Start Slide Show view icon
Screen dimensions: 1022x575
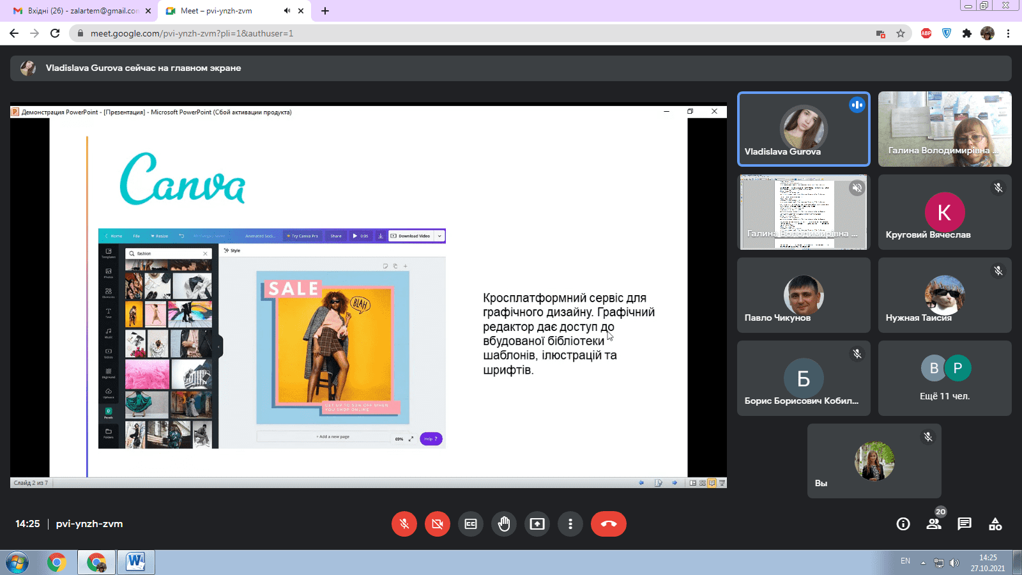pyautogui.click(x=722, y=483)
